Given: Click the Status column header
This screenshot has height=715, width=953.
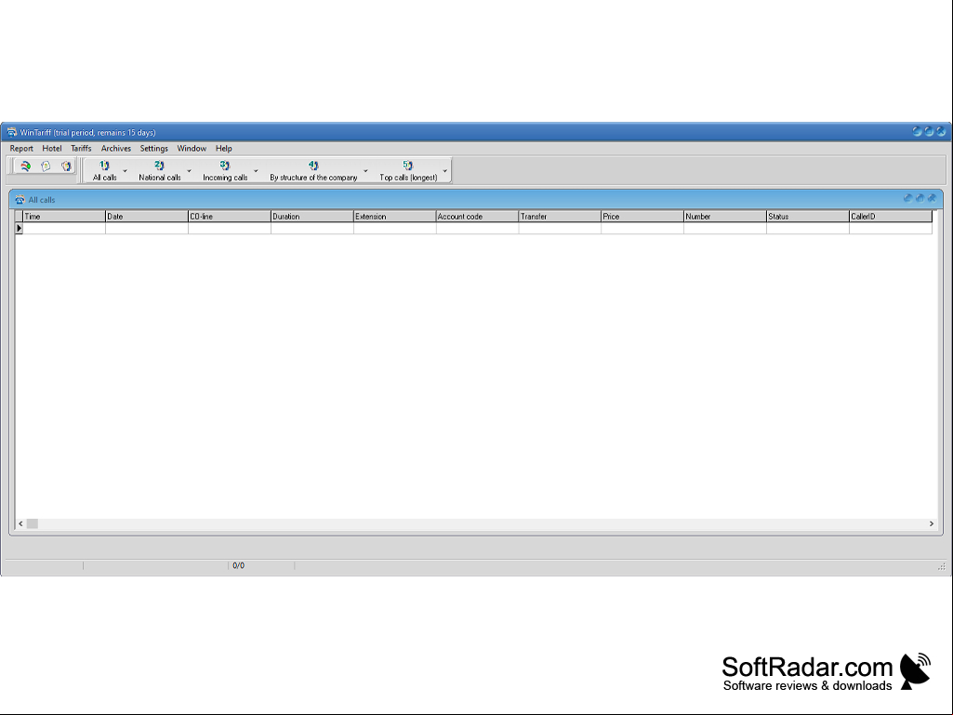Looking at the screenshot, I should [x=808, y=217].
